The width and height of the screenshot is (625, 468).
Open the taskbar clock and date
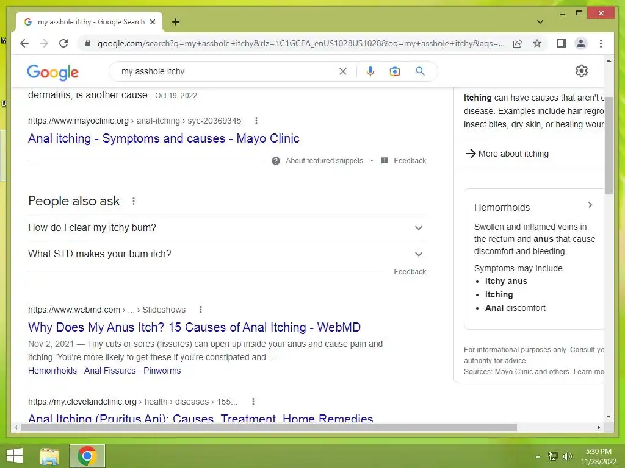(x=598, y=456)
